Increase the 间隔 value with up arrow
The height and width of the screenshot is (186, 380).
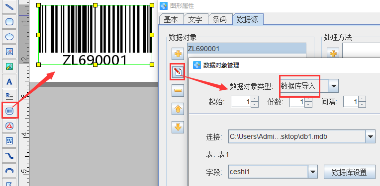tap(362, 99)
